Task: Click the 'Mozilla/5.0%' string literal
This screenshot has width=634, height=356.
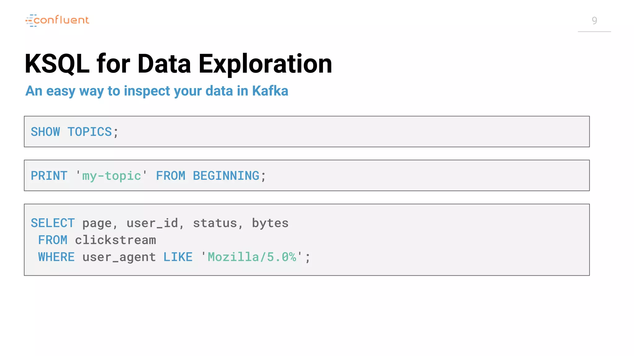Action: [252, 257]
